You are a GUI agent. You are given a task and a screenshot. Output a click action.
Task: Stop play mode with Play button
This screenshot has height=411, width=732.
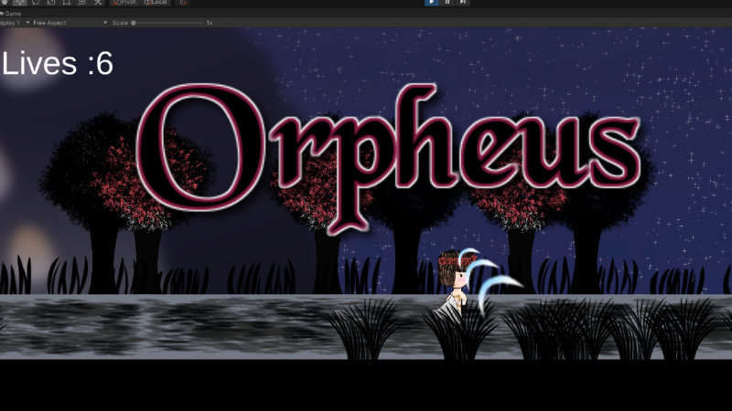(x=431, y=3)
